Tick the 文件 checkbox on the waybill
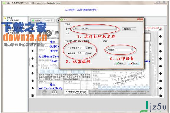Screen dimensions: 170x113 [x=39, y=65]
